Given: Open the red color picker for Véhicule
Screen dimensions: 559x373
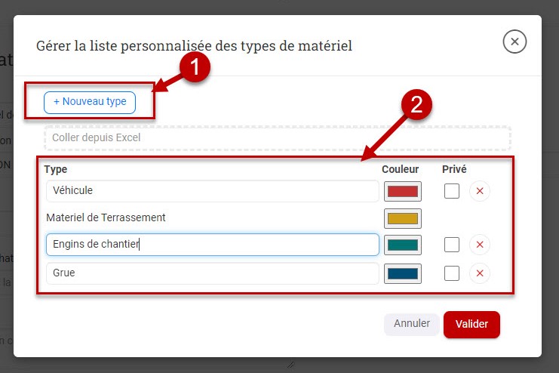Looking at the screenshot, I should tap(403, 191).
